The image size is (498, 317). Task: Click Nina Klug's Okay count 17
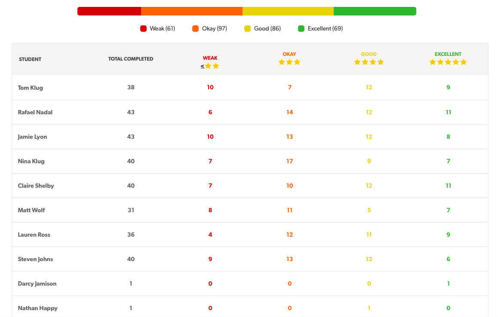click(x=289, y=161)
